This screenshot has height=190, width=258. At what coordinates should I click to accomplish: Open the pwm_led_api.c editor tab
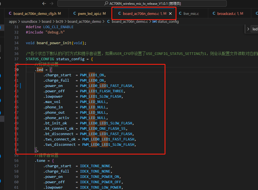[x=89, y=14]
